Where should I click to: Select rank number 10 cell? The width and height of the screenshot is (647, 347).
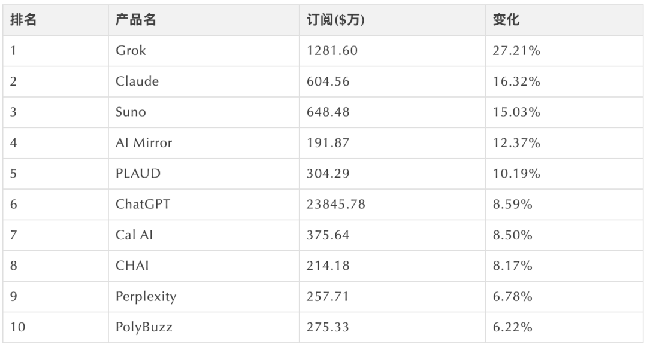coord(17,328)
